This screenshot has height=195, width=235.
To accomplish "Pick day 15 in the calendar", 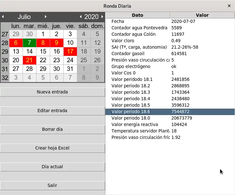I will point(43,51).
